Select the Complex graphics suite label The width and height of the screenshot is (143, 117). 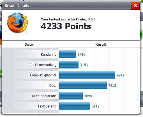(43, 75)
